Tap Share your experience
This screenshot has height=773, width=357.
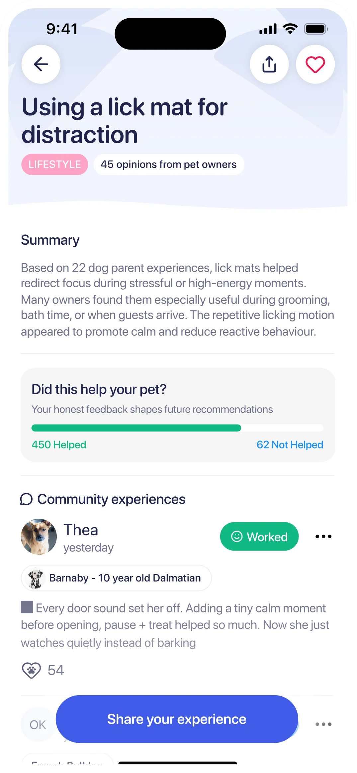pyautogui.click(x=177, y=719)
